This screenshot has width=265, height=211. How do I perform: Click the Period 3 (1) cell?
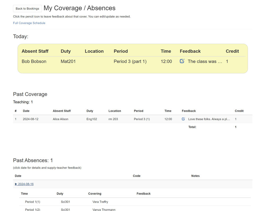tap(142, 119)
